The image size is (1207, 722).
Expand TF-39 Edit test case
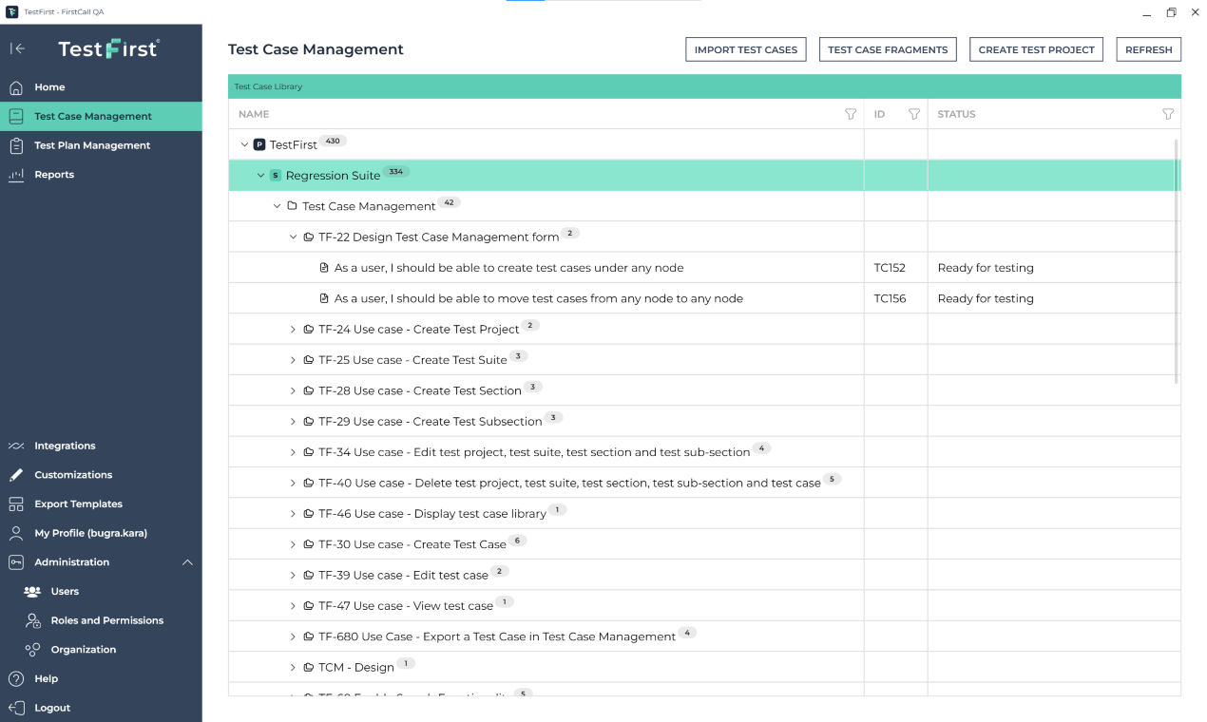[x=293, y=575]
